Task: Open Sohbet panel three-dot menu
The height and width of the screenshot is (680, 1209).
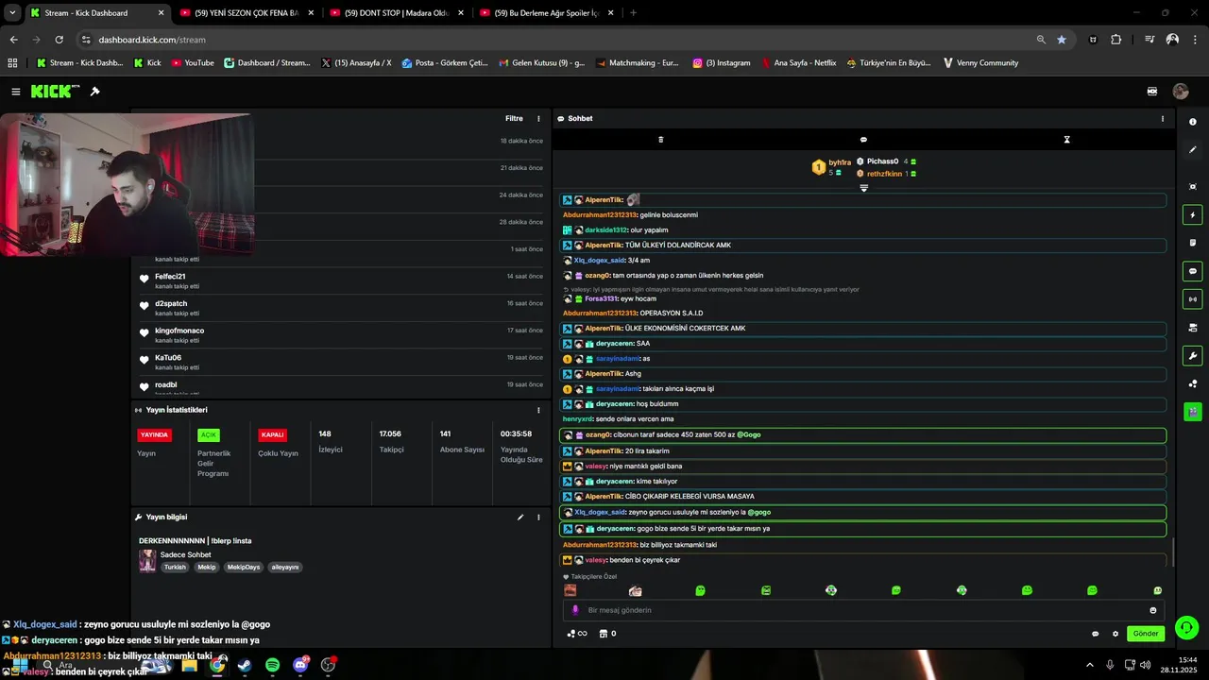Action: 1163,119
